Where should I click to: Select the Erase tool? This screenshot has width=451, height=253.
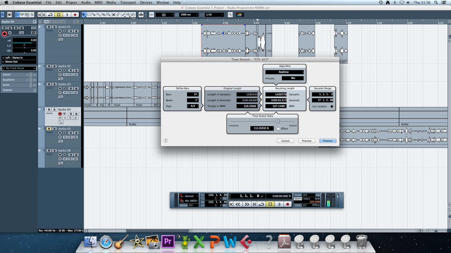(x=104, y=15)
